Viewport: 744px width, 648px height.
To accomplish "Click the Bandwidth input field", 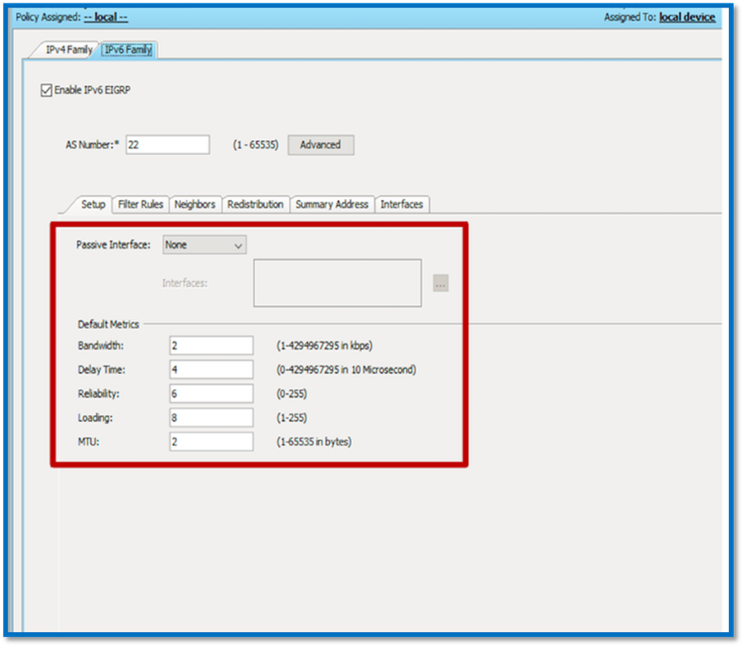I will [211, 346].
